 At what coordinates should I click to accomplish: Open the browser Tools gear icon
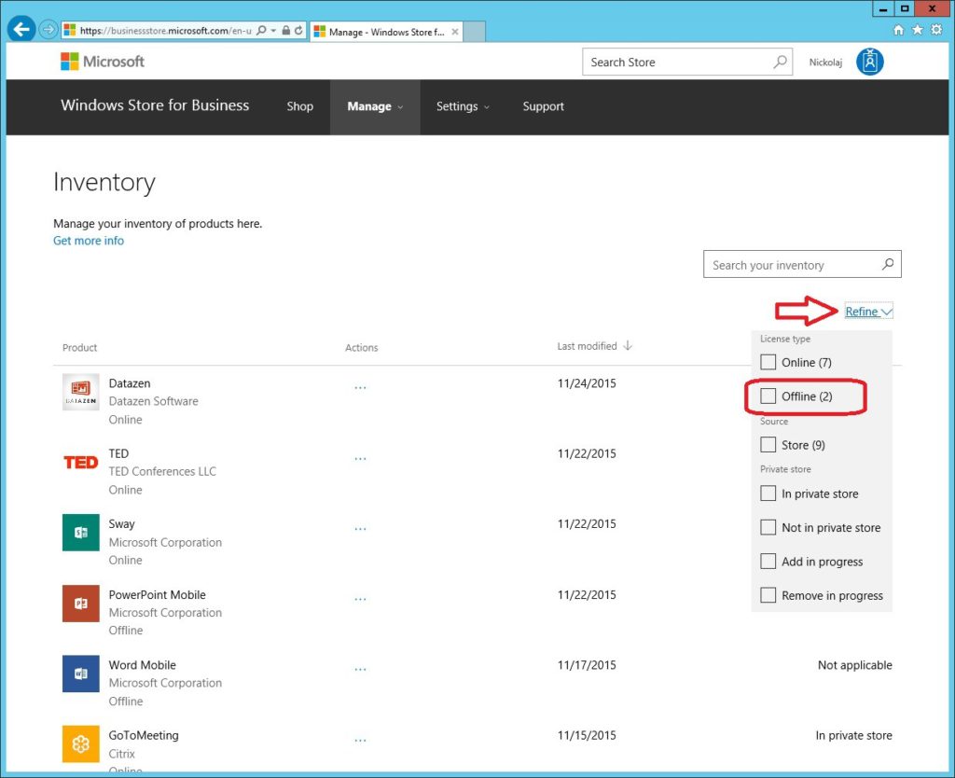(936, 30)
